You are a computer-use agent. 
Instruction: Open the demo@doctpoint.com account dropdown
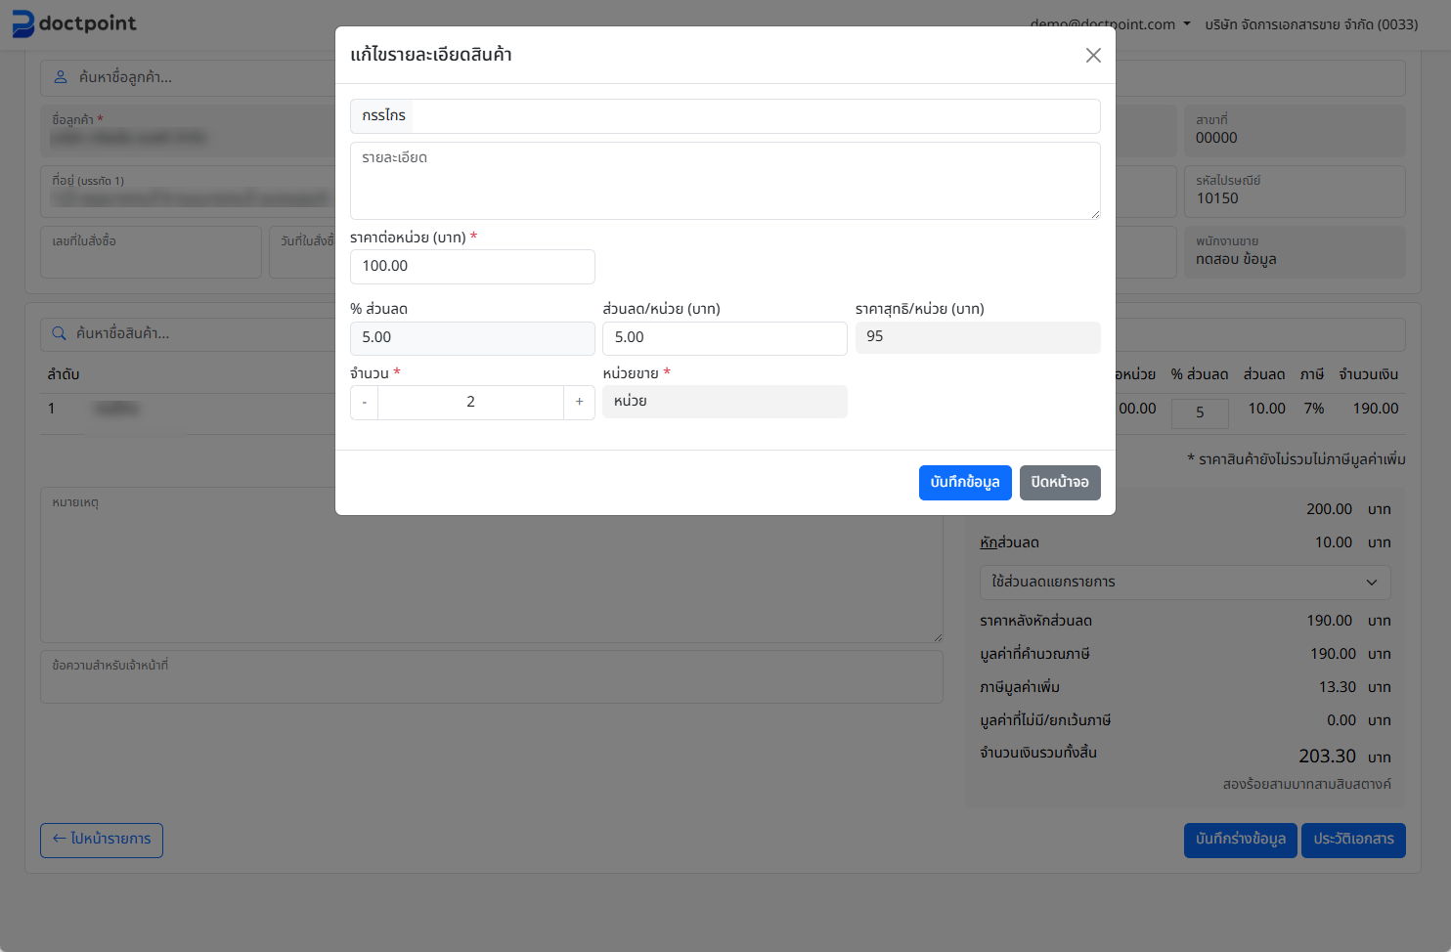point(1110,24)
